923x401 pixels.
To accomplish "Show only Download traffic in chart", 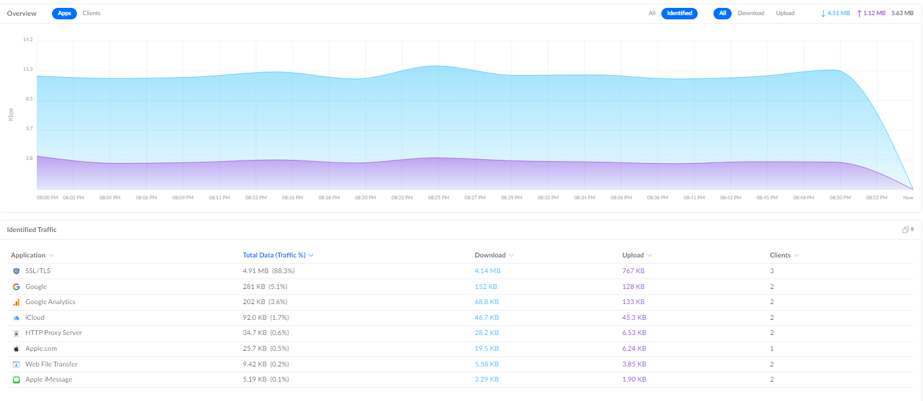I will (x=750, y=13).
